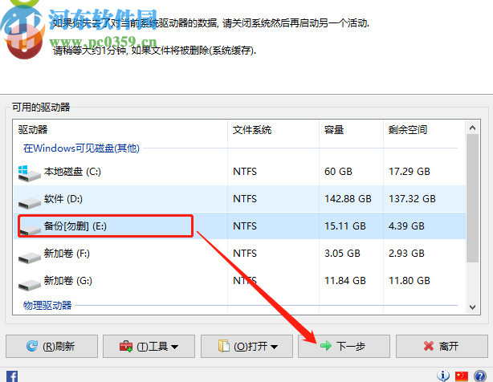Click the scrollbar down arrow in drive list

pos(472,307)
